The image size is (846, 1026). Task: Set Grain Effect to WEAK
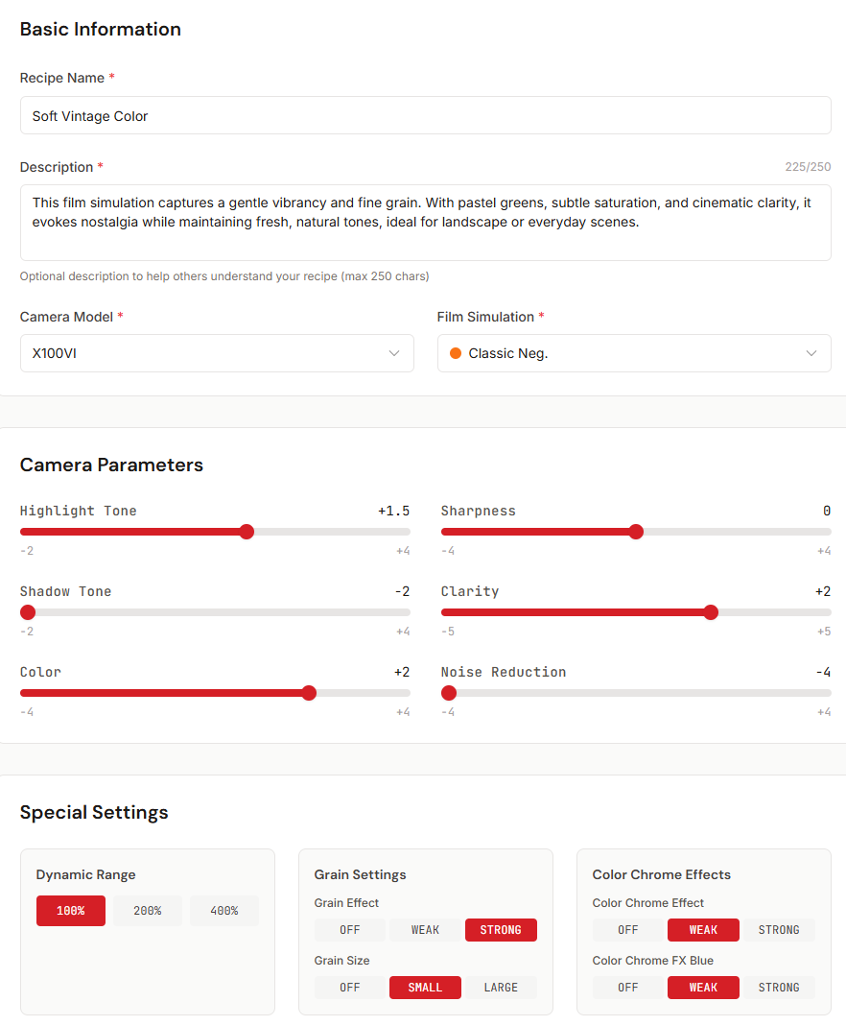(x=425, y=929)
